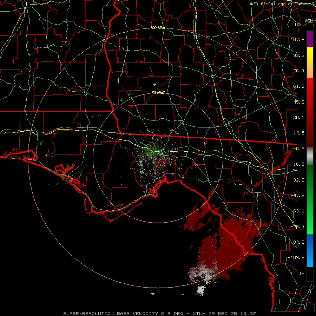Click the 'TH' legend label

(x=302, y=274)
